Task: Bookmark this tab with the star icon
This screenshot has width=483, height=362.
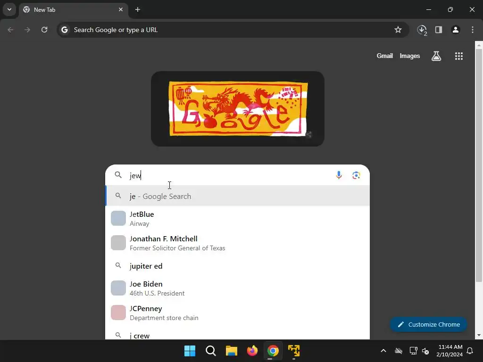Action: click(398, 30)
